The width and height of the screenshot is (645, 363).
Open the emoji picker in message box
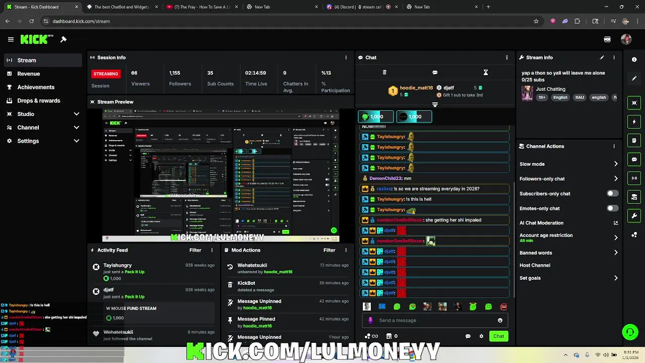coord(500,320)
